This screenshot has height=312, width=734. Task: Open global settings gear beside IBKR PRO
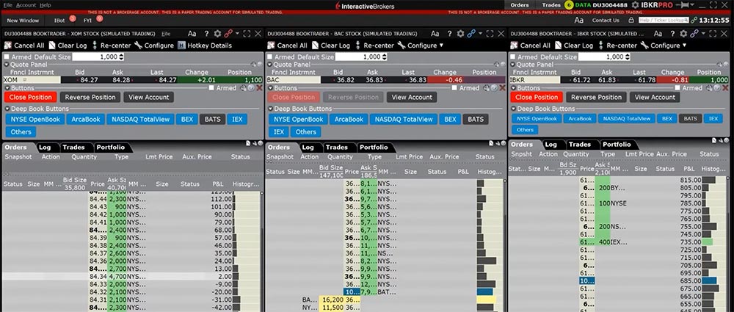point(635,5)
